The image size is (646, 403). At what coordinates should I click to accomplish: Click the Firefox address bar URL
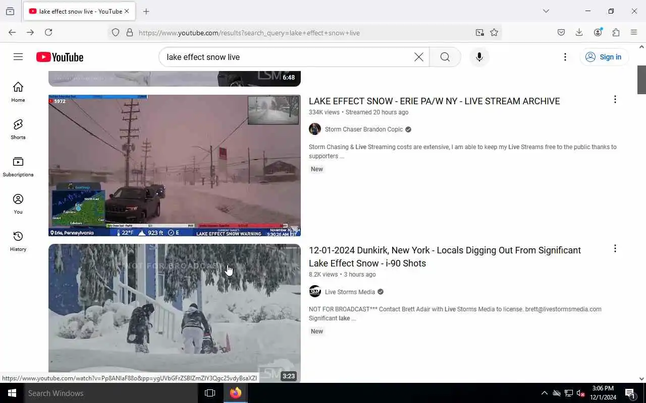[x=249, y=33]
